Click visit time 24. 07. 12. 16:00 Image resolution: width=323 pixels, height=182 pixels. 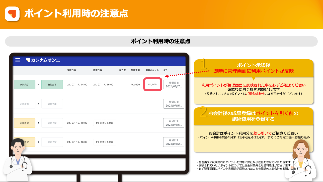77,142
